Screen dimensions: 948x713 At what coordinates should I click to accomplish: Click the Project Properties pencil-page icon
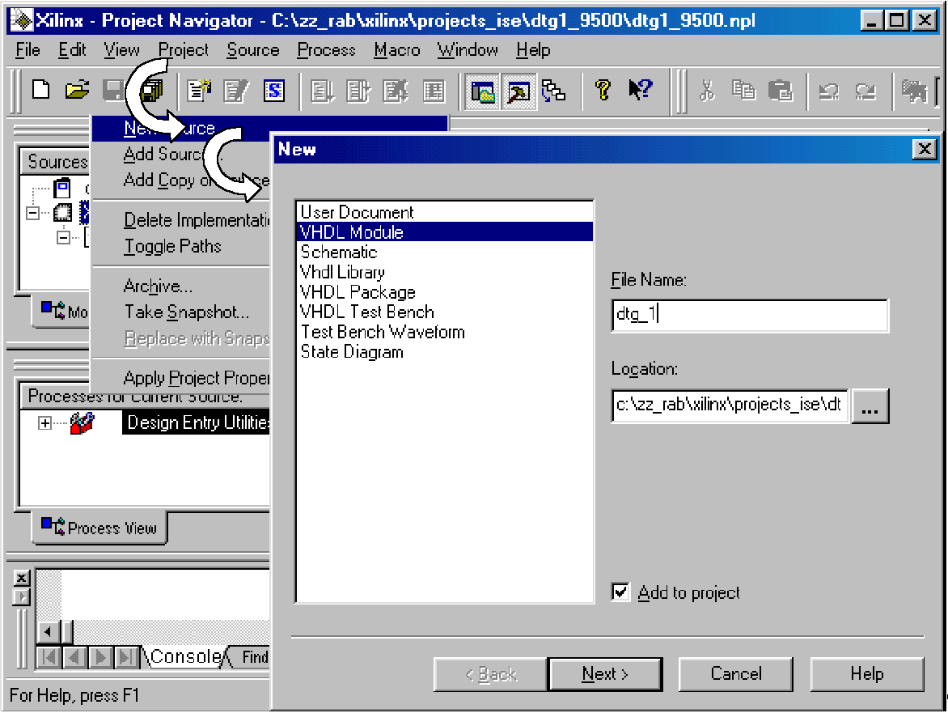point(236,91)
